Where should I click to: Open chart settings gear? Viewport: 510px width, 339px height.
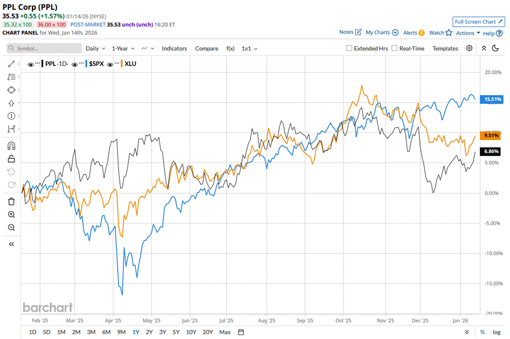coord(469,48)
